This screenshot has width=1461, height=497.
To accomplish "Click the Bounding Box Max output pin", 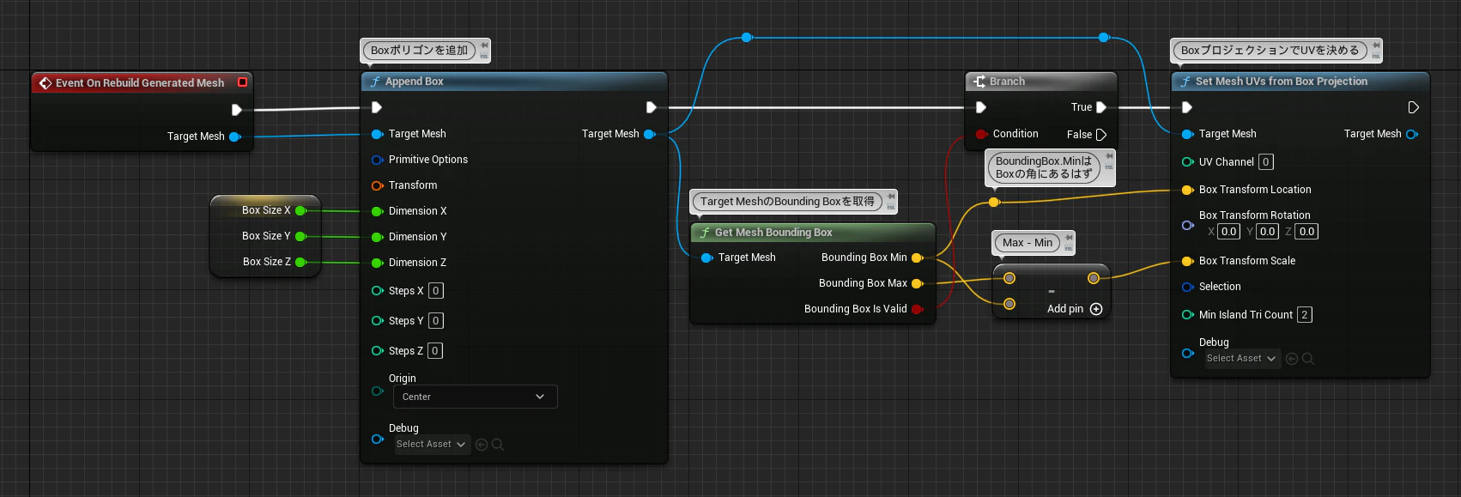I will 917,283.
